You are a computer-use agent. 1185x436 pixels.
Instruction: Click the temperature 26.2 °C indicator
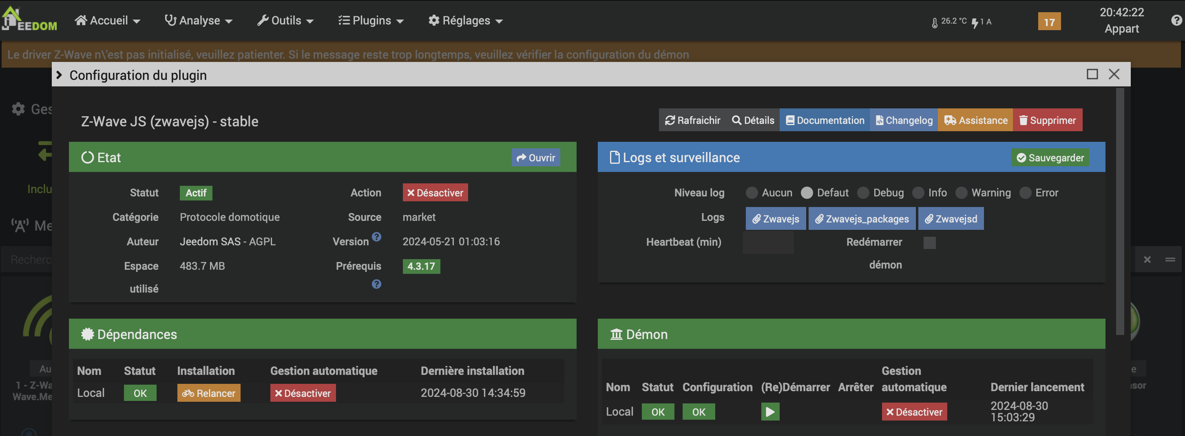[949, 22]
